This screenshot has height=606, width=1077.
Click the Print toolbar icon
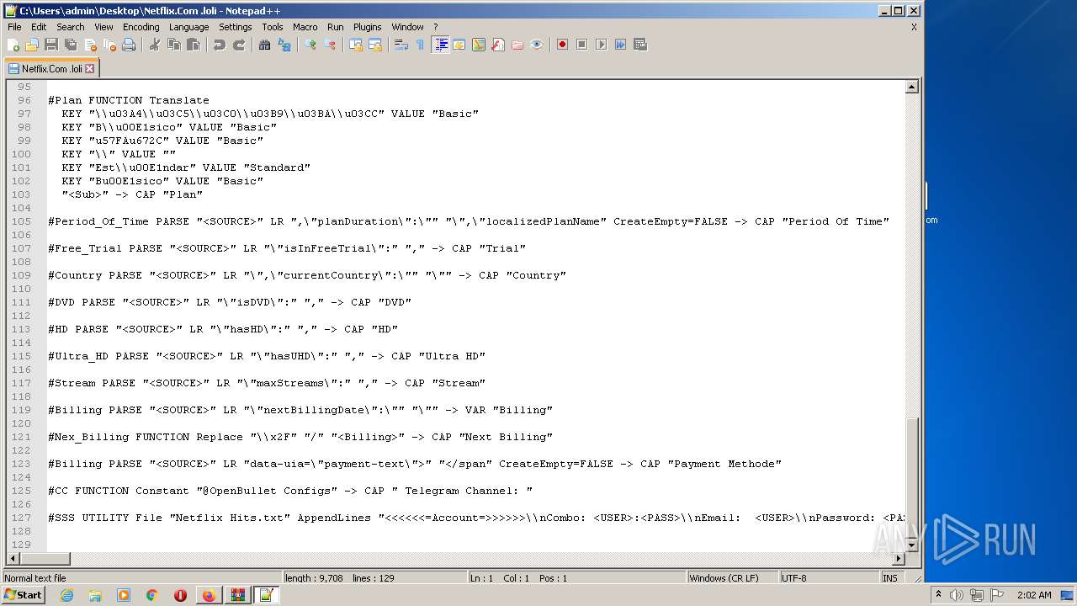pos(129,45)
